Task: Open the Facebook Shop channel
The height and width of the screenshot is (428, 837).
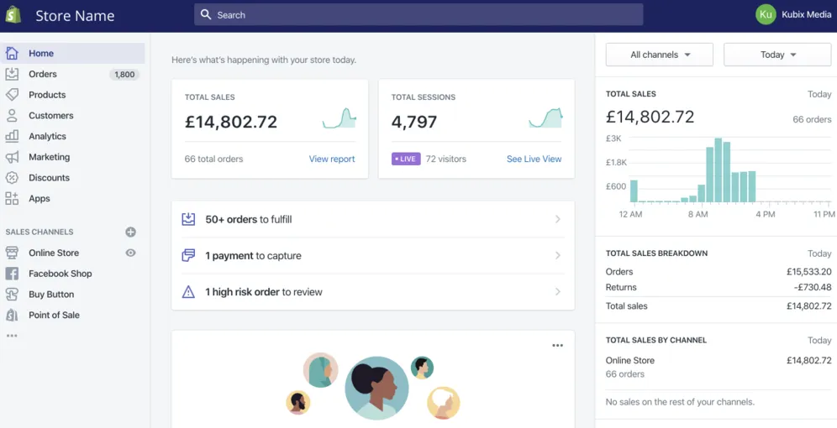Action: pyautogui.click(x=61, y=274)
